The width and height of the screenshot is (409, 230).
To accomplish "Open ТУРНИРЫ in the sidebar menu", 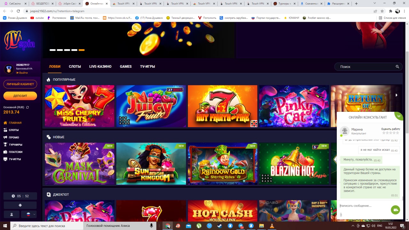I will pos(13,145).
